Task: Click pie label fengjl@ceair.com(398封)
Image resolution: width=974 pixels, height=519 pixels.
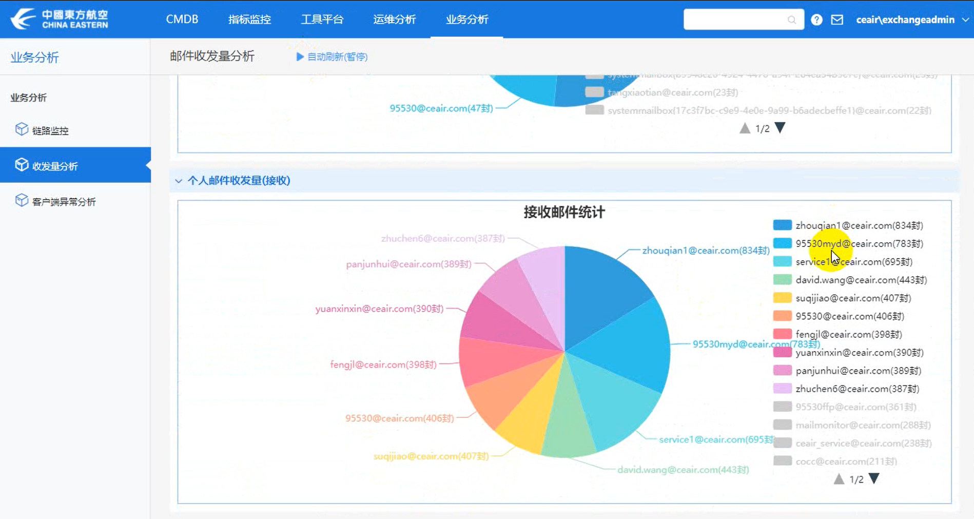Action: [383, 364]
